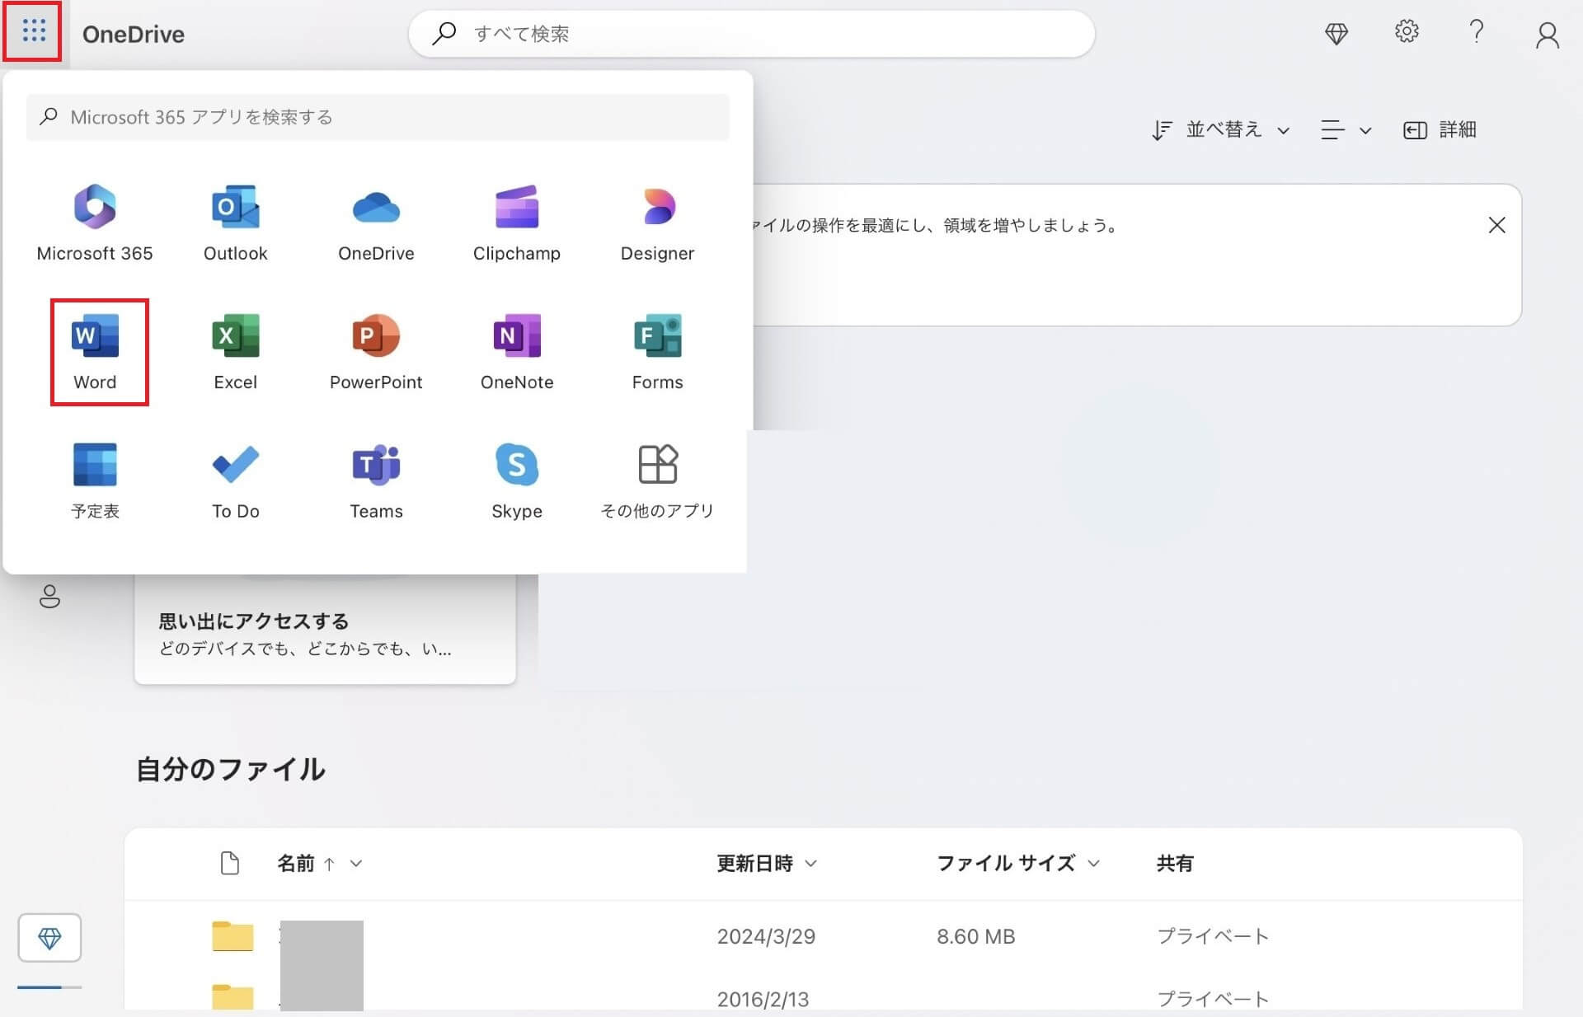Launch Outlook from app list
This screenshot has width=1583, height=1017.
236,223
